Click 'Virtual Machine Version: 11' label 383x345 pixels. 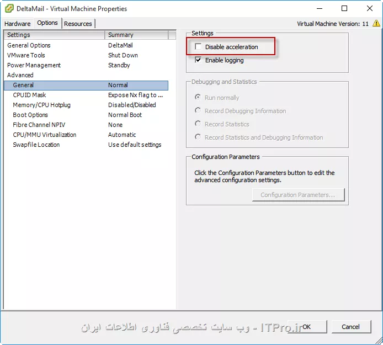point(333,24)
